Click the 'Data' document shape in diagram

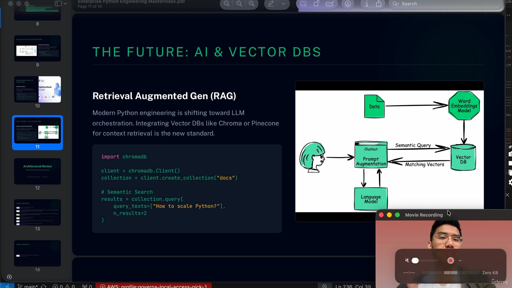pyautogui.click(x=374, y=106)
